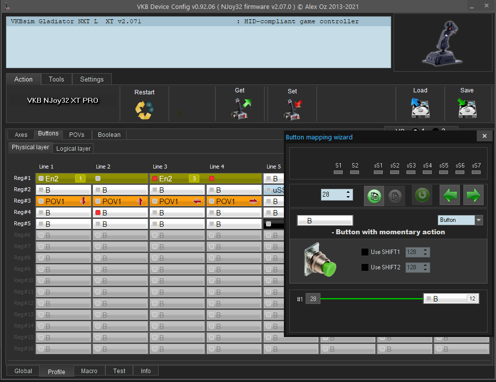Select the Buttons tab
The image size is (496, 382).
click(x=48, y=134)
